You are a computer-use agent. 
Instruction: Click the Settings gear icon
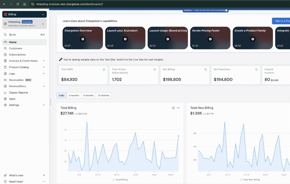[x=5, y=105]
